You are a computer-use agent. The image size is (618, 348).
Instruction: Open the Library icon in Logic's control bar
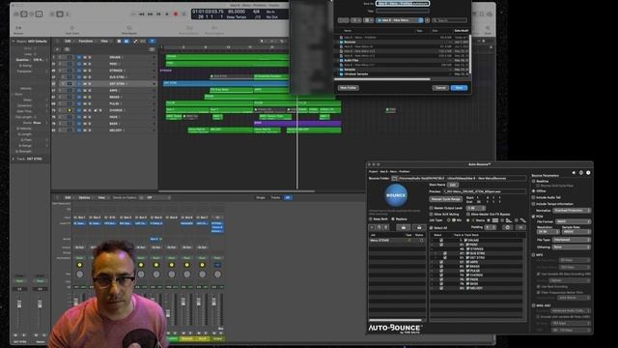tap(16, 14)
